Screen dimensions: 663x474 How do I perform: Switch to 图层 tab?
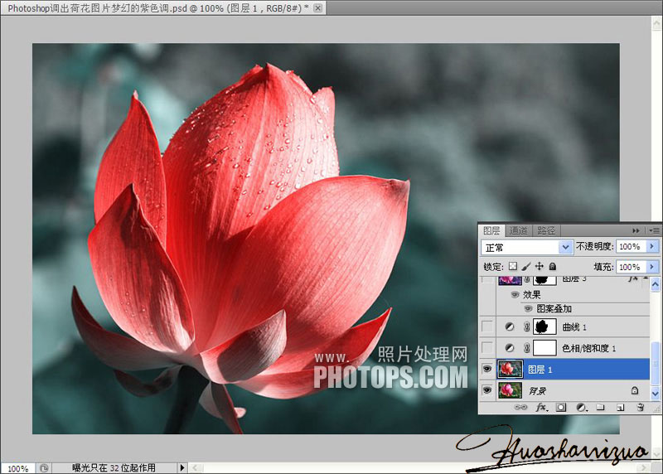491,230
